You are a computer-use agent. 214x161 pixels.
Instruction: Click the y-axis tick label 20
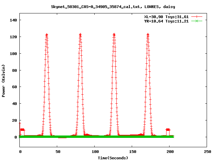pyautogui.click(x=14, y=120)
